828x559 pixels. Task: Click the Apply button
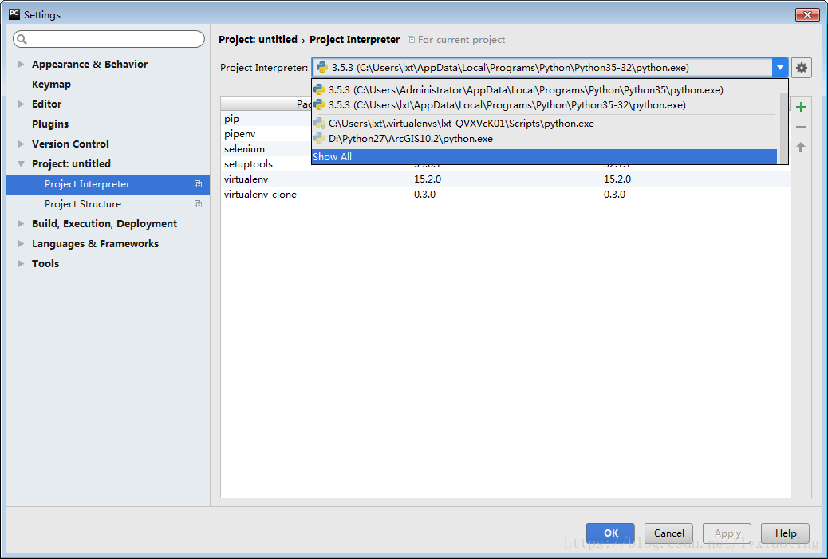point(727,533)
